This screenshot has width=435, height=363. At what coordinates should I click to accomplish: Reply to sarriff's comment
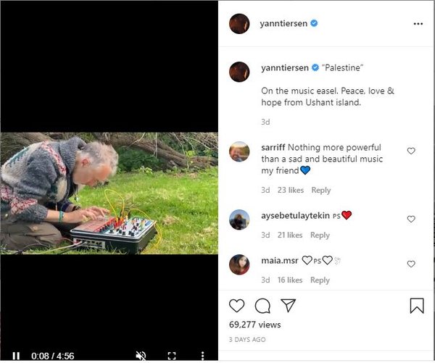coord(320,191)
